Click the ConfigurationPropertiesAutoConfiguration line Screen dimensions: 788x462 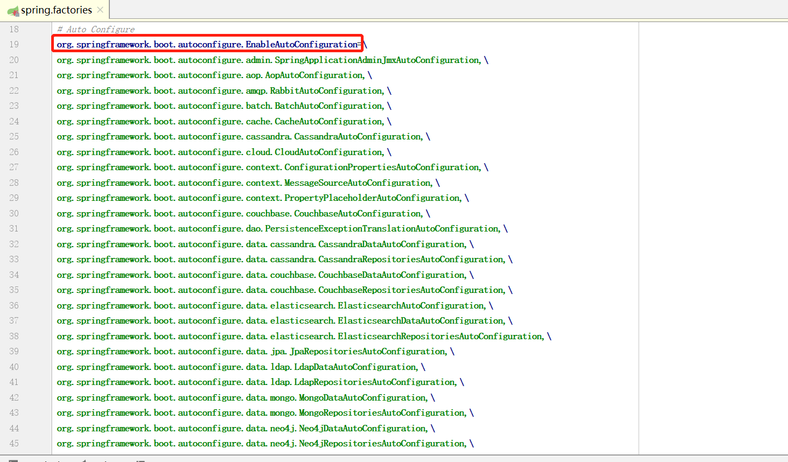click(x=273, y=167)
